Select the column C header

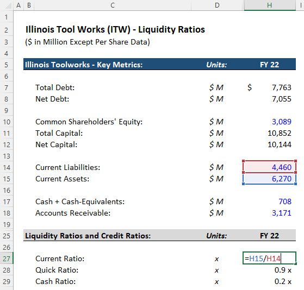(x=113, y=5)
